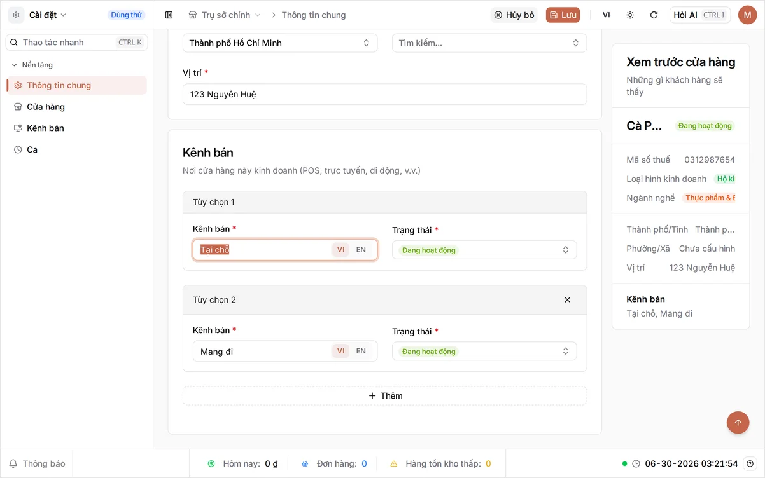This screenshot has height=478, width=765.
Task: Click the Vị trí address input field
Action: click(384, 94)
